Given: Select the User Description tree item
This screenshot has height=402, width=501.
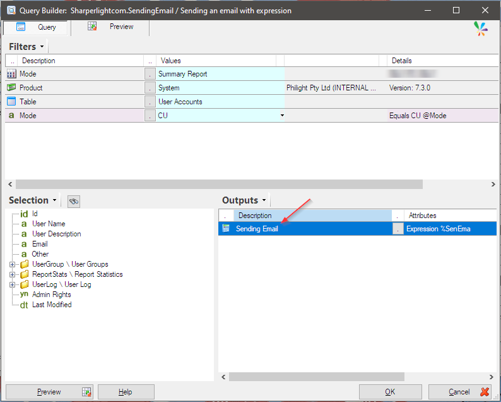Looking at the screenshot, I should 57,234.
